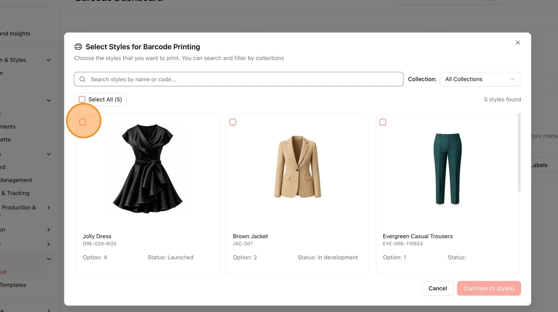
Task: Open the Jolly Dress image thumbnail
Action: pyautogui.click(x=147, y=168)
